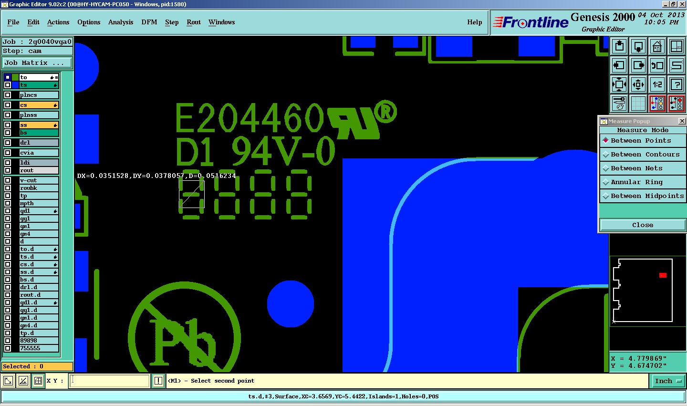Viewport: 687px width, 406px height.
Task: Click the zoom out arrows icon
Action: 638,84
